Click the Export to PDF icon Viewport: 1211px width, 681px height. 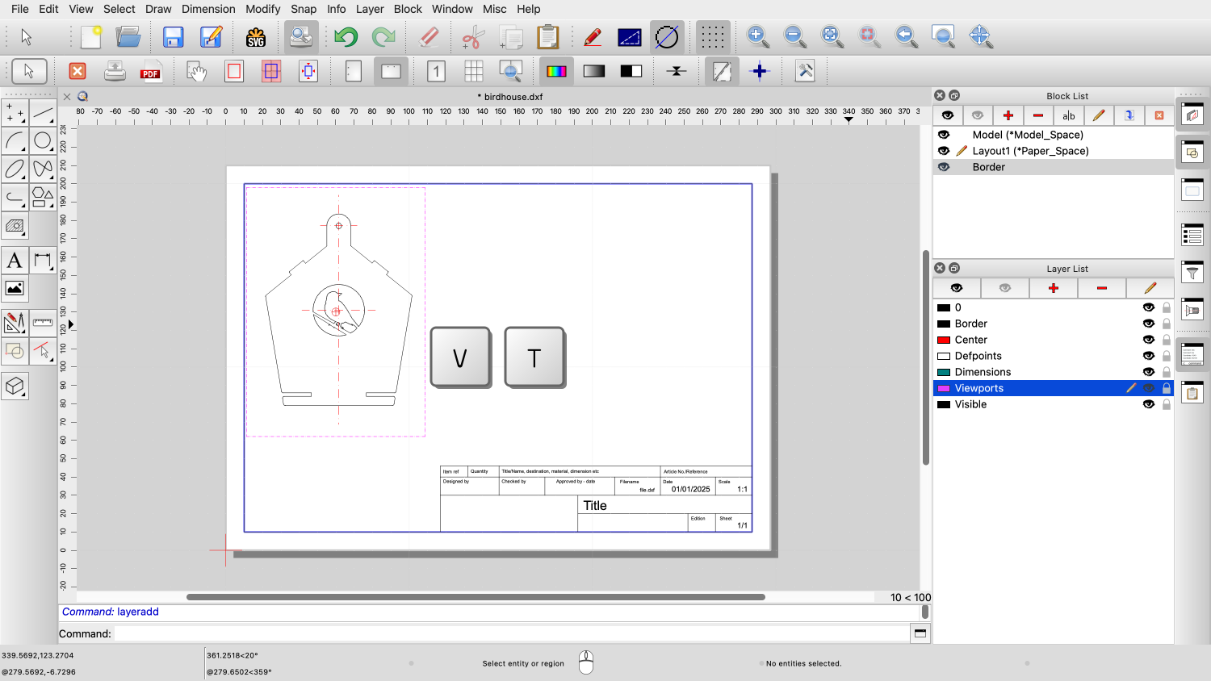(151, 71)
